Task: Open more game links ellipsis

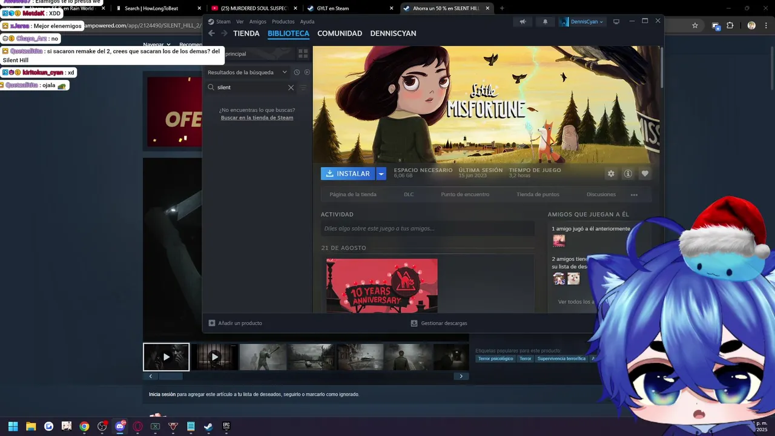Action: (x=634, y=195)
